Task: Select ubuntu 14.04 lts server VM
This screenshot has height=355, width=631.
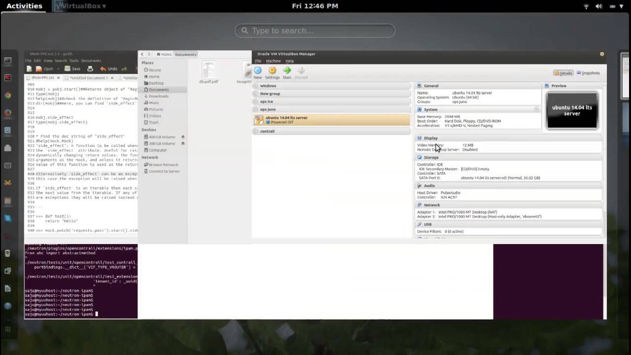Action: pyautogui.click(x=331, y=120)
